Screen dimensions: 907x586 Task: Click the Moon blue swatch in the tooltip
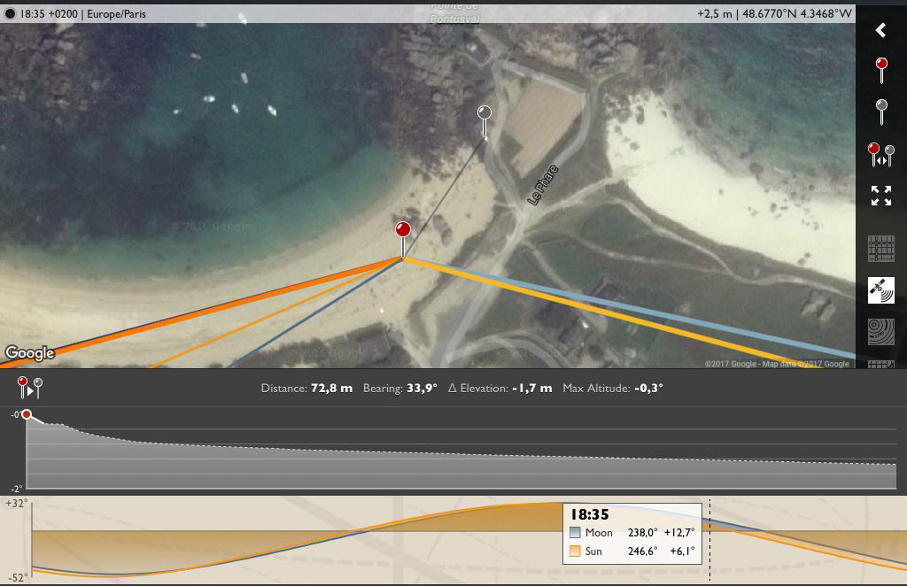click(x=575, y=532)
